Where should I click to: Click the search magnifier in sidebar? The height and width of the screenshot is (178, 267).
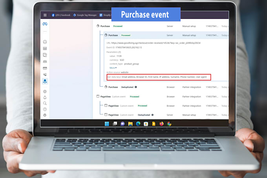(45, 103)
